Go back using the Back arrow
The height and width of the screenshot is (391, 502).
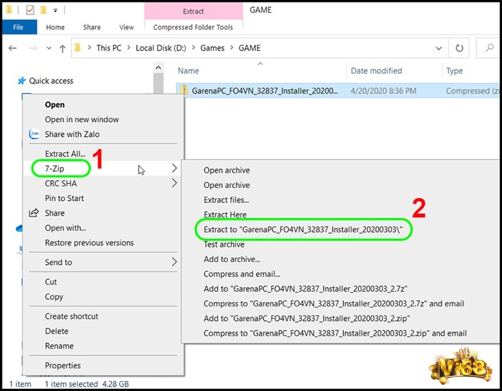[x=13, y=48]
